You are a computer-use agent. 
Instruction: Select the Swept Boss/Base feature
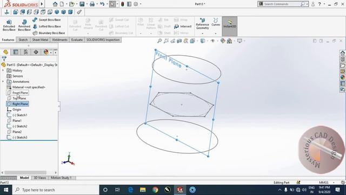[46, 20]
